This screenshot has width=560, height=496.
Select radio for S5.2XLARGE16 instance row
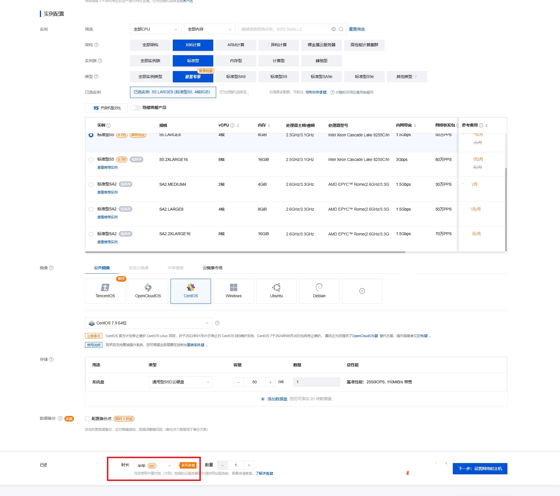tap(91, 160)
